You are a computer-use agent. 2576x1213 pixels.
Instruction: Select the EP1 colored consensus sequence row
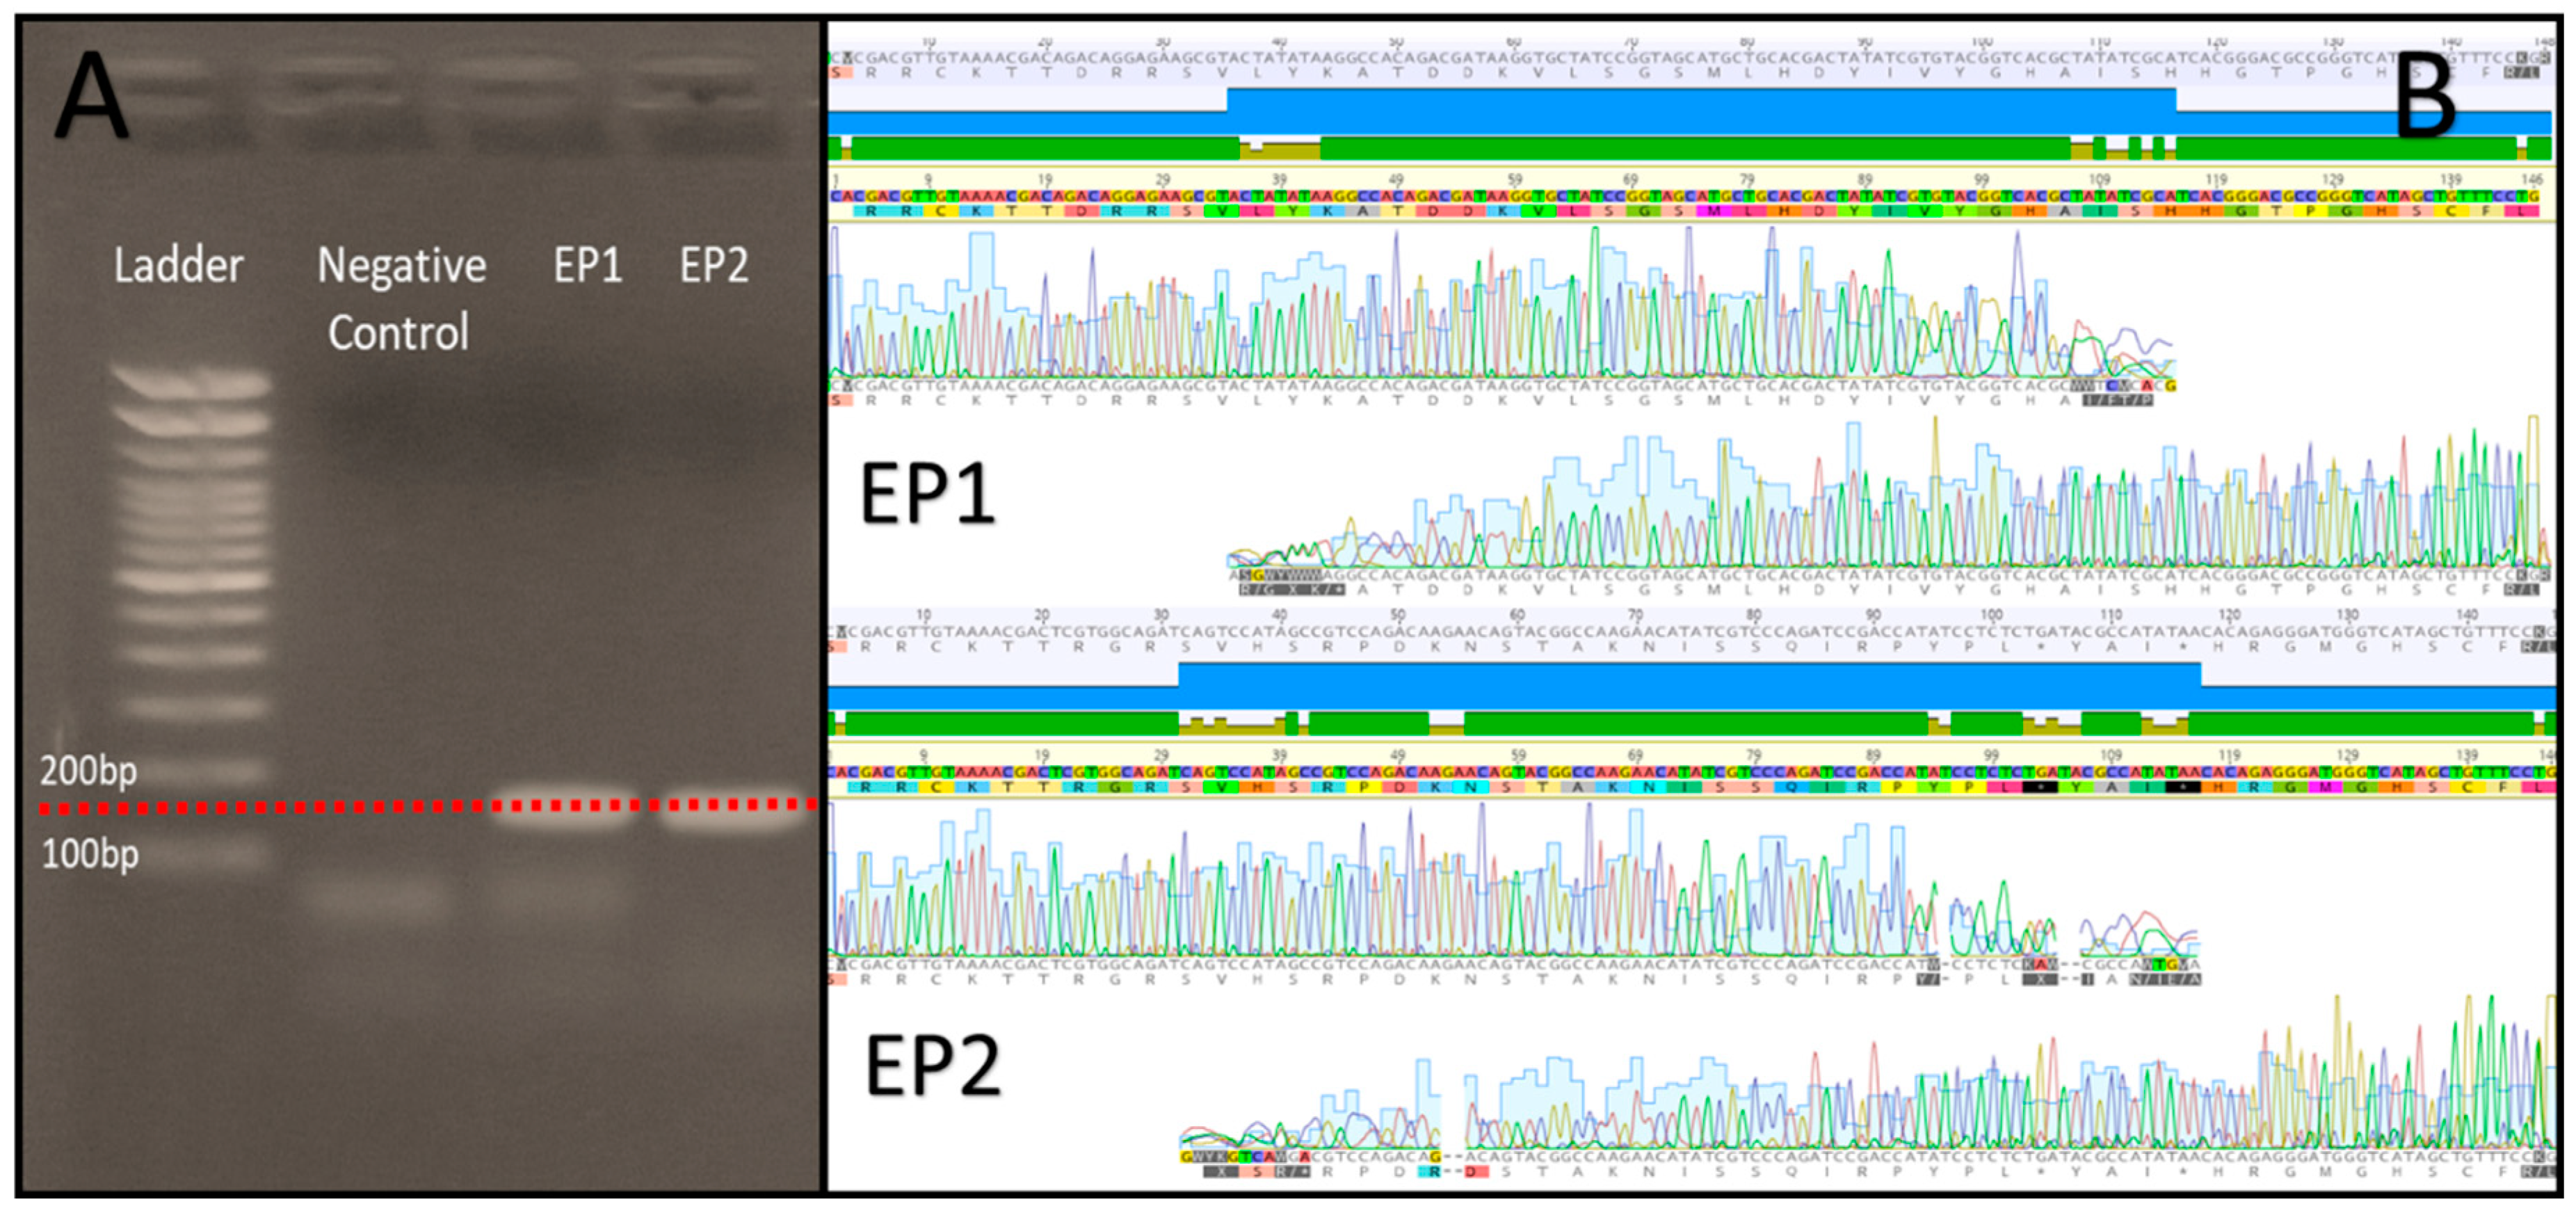(1690, 196)
